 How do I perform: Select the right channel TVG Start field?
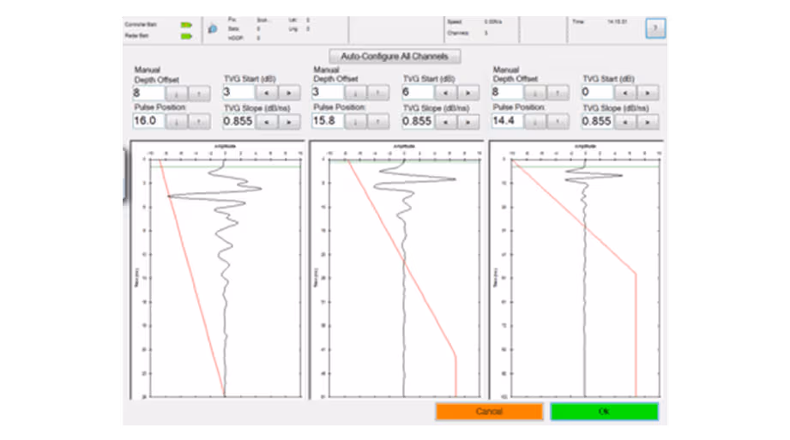click(x=597, y=93)
